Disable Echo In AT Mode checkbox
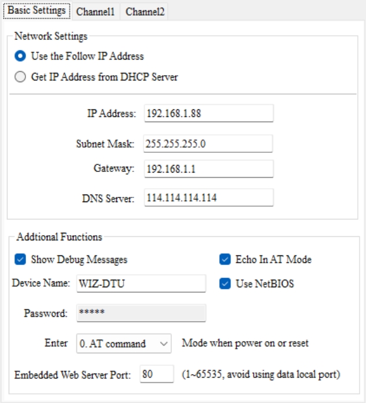The image size is (366, 403). [224, 259]
